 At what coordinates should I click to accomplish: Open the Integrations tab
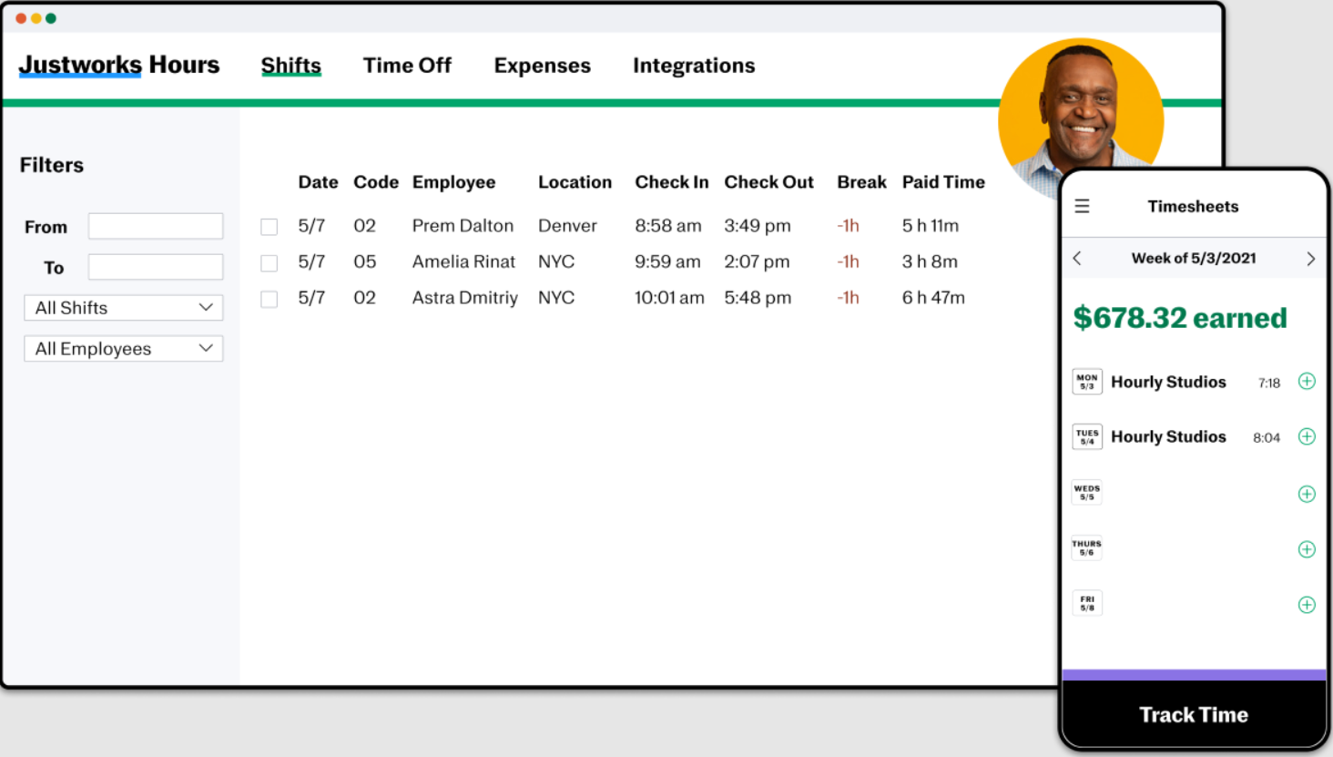(694, 66)
